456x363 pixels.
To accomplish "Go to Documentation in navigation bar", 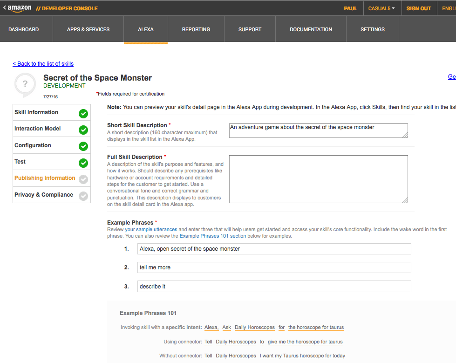I will point(311,29).
